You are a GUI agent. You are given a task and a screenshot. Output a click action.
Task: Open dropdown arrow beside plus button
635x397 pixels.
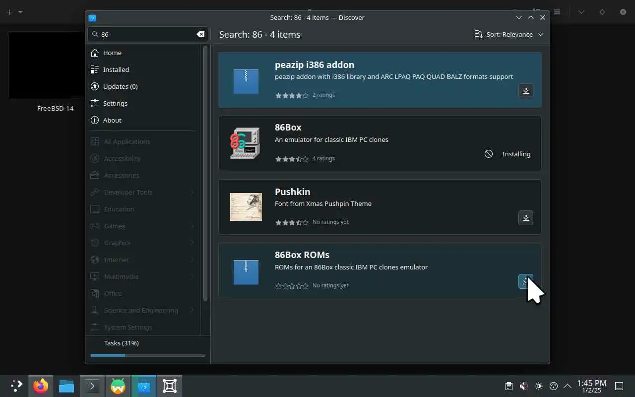point(20,12)
